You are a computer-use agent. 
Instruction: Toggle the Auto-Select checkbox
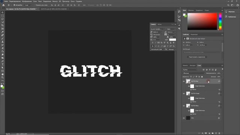pyautogui.click(x=14, y=5)
